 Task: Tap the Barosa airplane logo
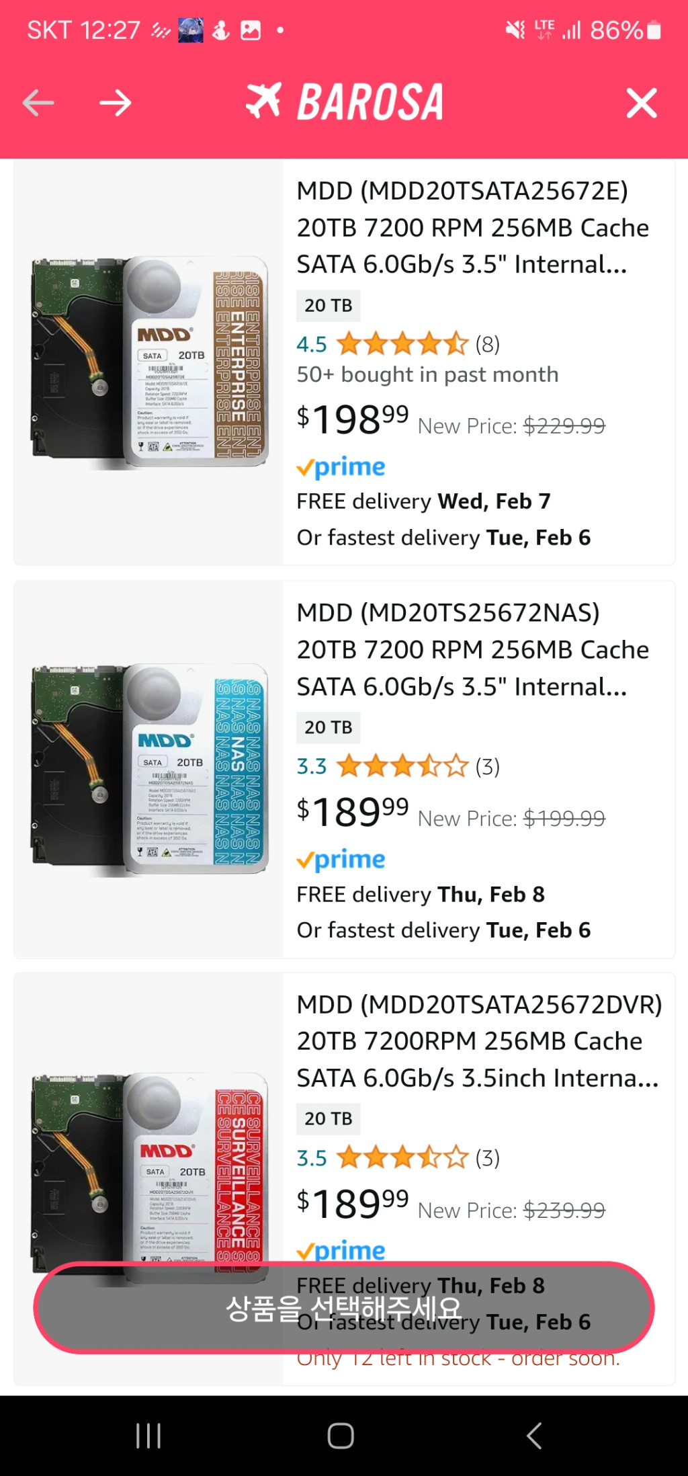[x=263, y=101]
